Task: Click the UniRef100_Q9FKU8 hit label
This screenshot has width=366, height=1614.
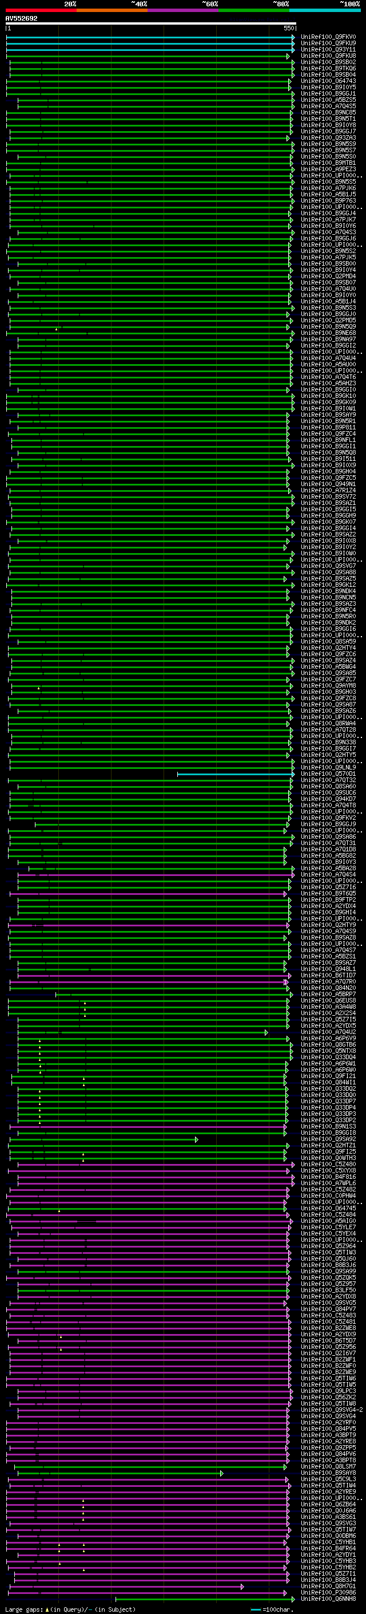Action: (328, 56)
